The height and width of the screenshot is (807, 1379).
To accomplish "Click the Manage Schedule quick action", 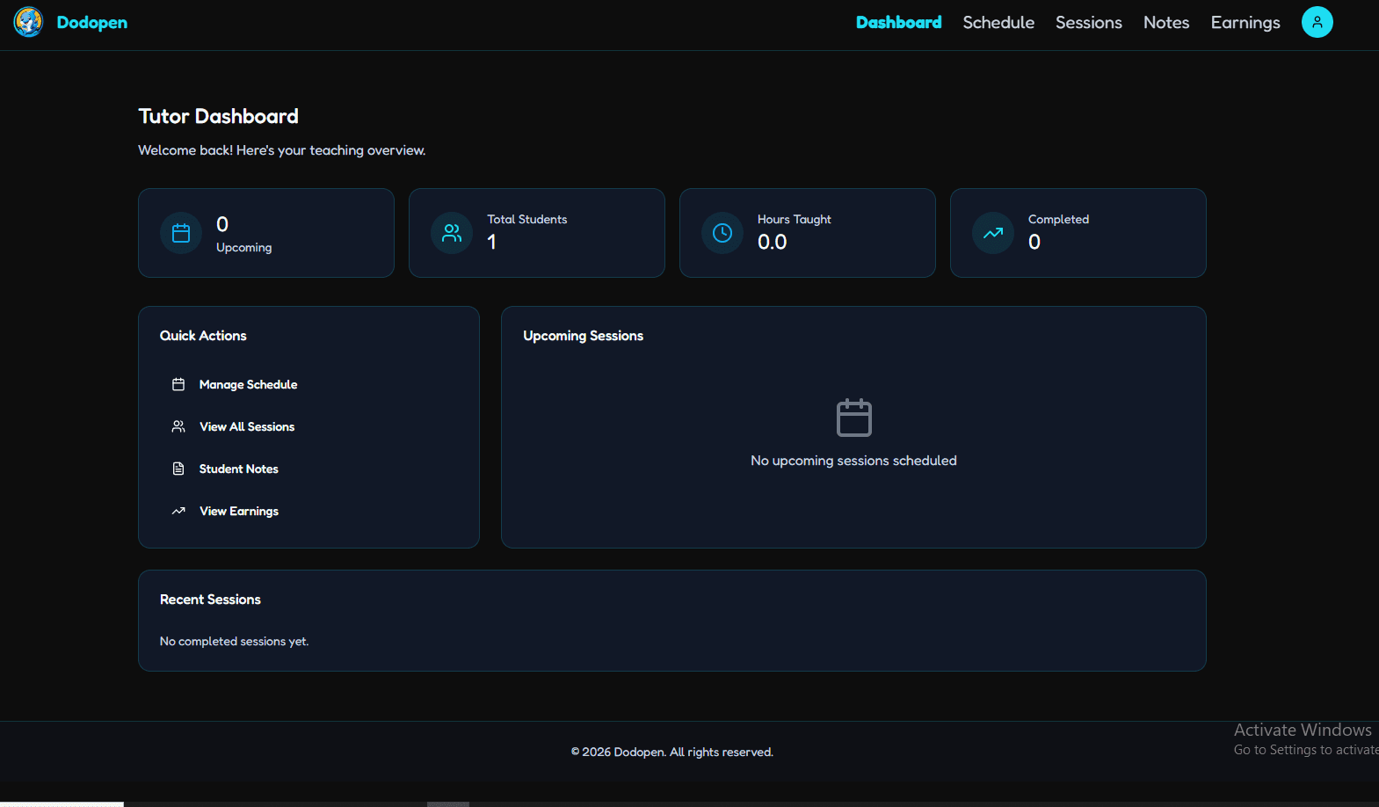I will coord(308,384).
